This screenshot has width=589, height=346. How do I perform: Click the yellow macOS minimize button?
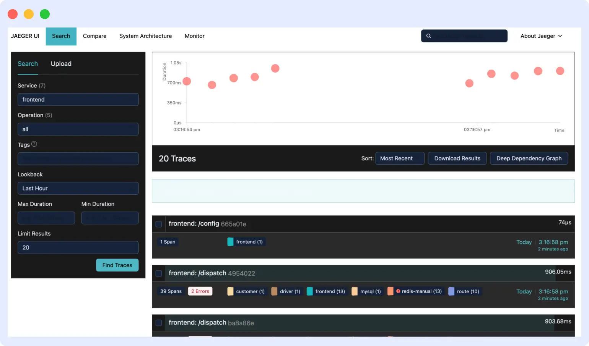pyautogui.click(x=29, y=14)
